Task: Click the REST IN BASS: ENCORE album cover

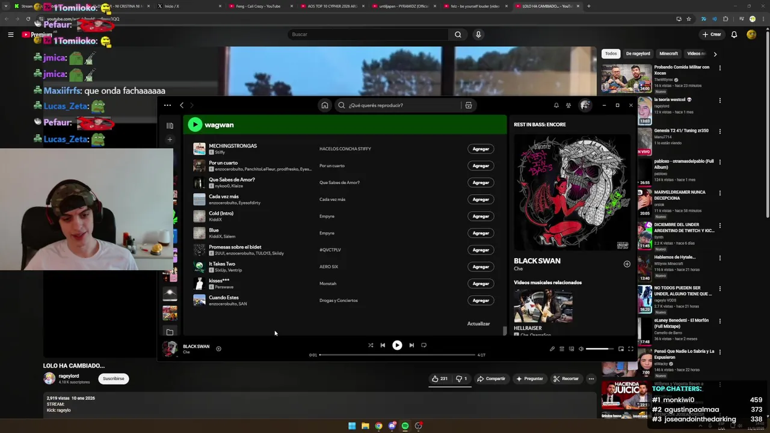Action: point(571,192)
